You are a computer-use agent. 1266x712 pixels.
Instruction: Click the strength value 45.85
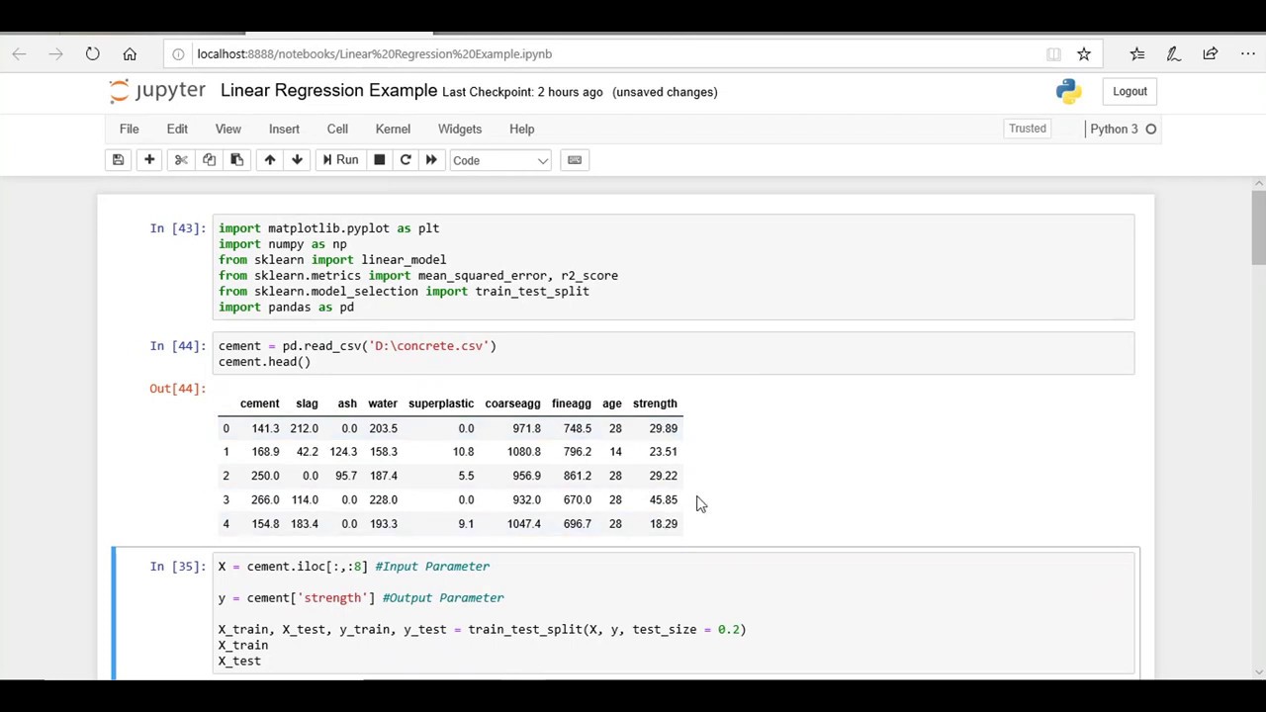click(663, 499)
